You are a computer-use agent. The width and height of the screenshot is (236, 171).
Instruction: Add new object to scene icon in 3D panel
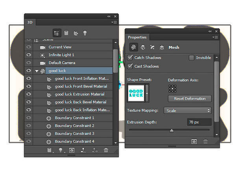point(50,150)
